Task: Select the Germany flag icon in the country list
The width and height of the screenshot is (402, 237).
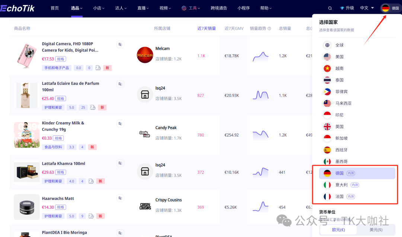Action: pos(327,173)
